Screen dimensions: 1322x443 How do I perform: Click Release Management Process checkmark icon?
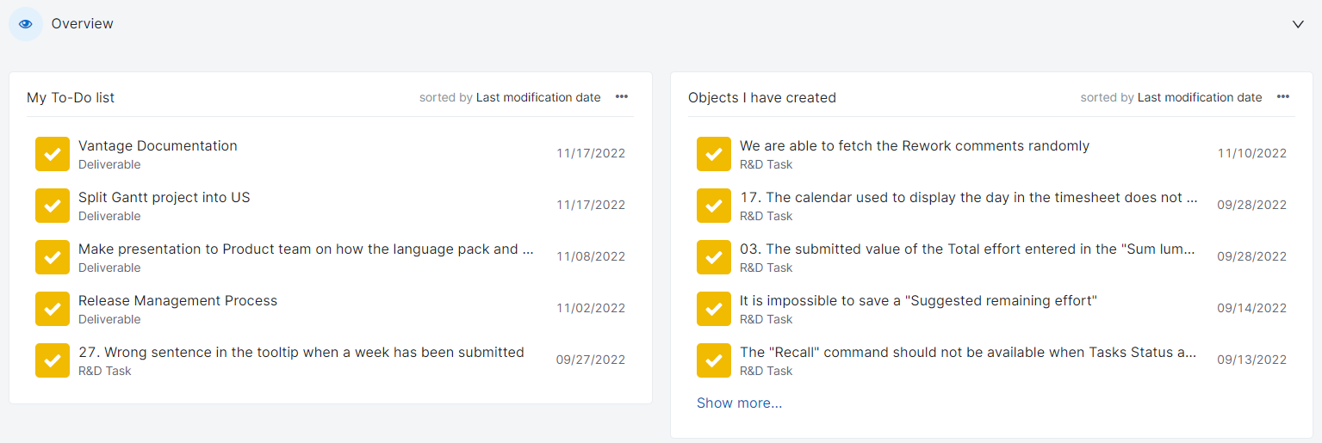(53, 309)
